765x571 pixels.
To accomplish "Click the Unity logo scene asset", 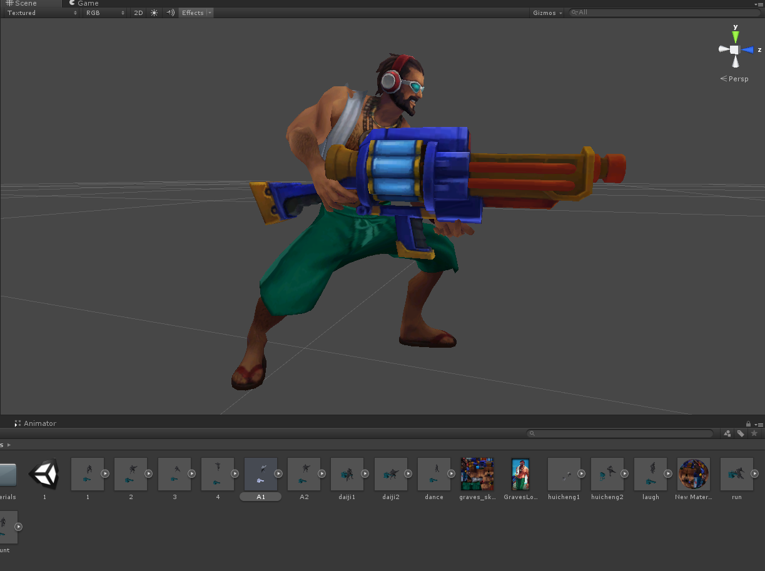I will tap(44, 474).
